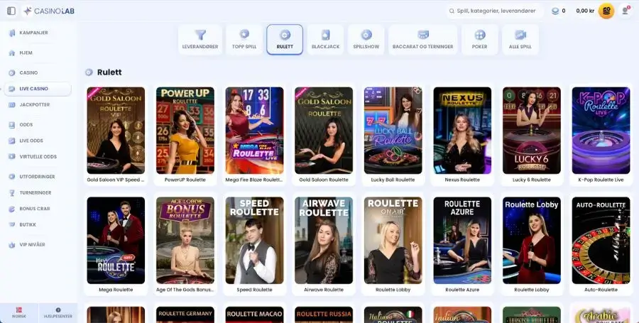Open the Leverandører filter tab
Image resolution: width=639 pixels, height=323 pixels.
(x=200, y=40)
